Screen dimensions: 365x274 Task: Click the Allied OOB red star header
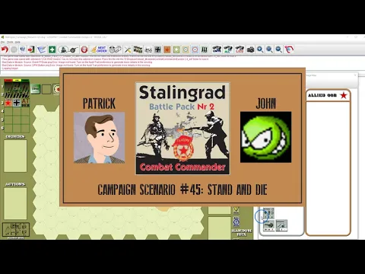tap(328, 95)
